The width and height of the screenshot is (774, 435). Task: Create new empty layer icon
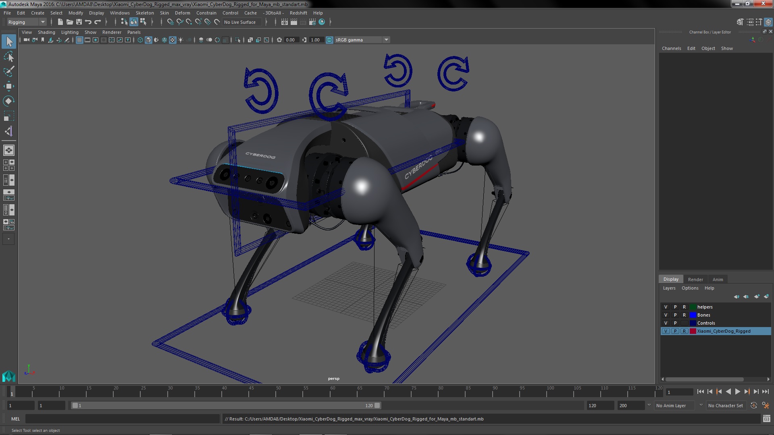(757, 297)
